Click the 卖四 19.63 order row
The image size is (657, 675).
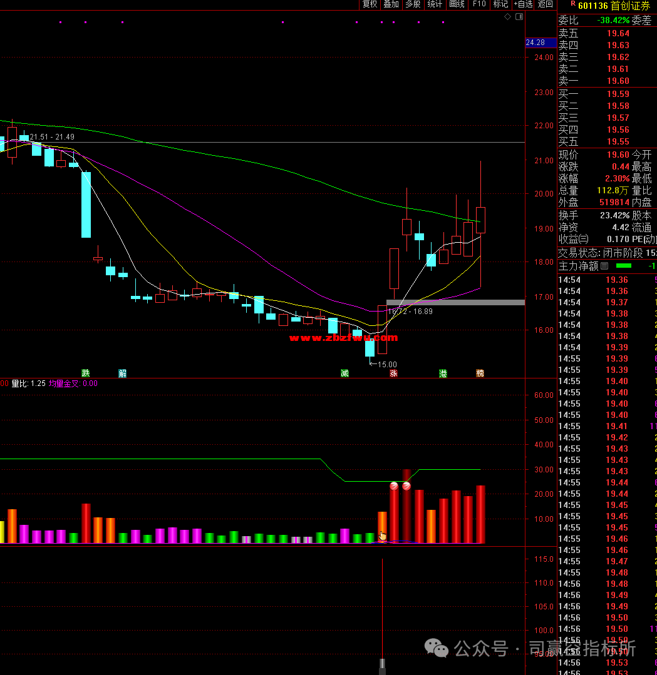(607, 45)
